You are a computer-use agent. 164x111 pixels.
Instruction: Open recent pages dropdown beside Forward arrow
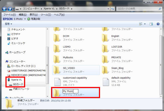[13, 9]
